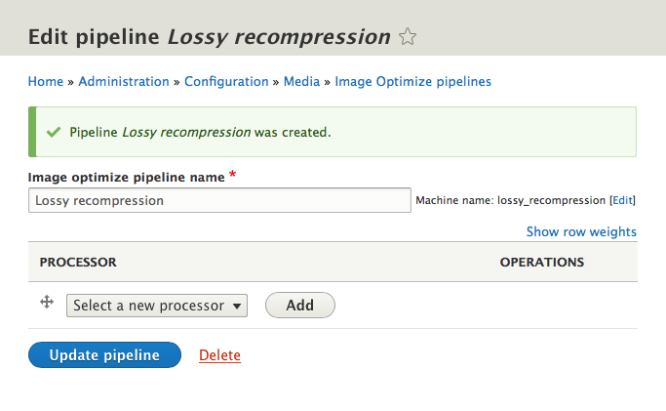Screen dimensions: 666x411
Task: Click the Edit pipeline page title
Action: pyautogui.click(x=210, y=36)
